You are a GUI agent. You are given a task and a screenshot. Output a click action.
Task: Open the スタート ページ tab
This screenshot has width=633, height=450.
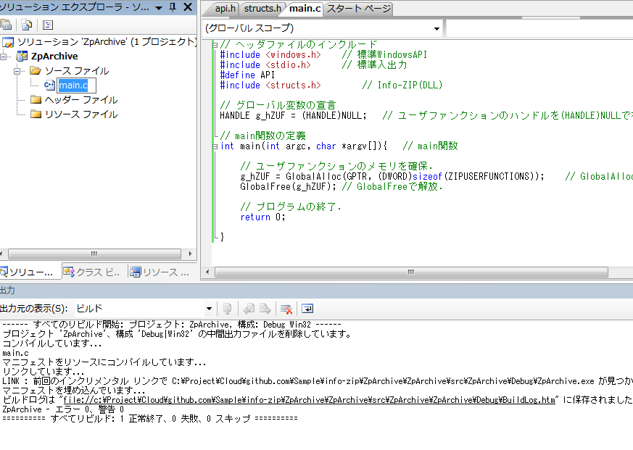[358, 9]
